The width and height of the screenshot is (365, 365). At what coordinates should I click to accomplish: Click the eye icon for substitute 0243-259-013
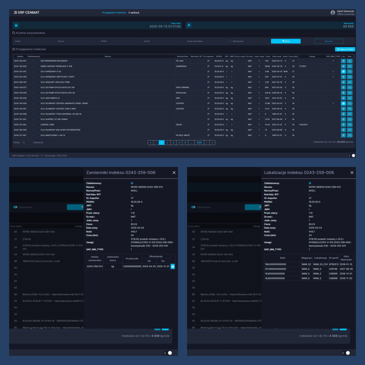click(173, 266)
